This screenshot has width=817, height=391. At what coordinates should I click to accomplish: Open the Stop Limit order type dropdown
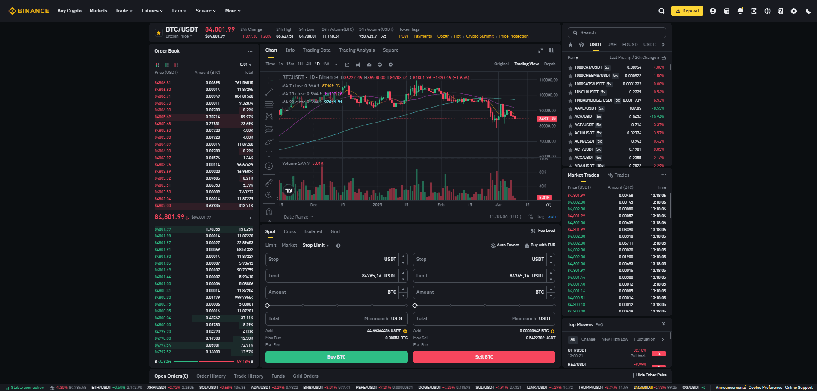(x=316, y=245)
